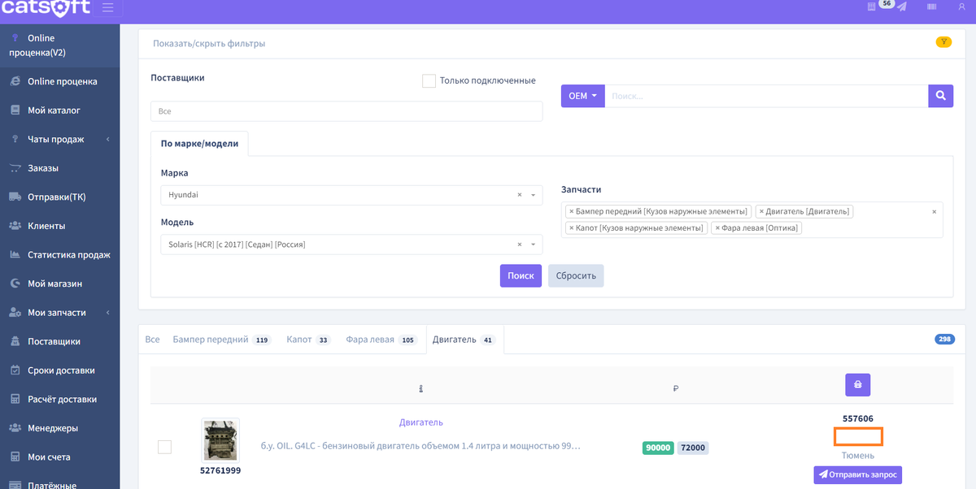Clear the Hyundai brand selection
The image size is (976, 489).
[x=520, y=195]
